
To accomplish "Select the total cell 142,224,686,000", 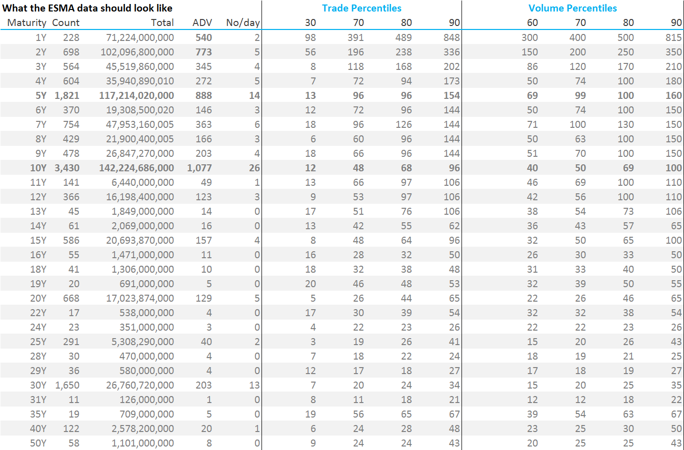I will [x=136, y=168].
